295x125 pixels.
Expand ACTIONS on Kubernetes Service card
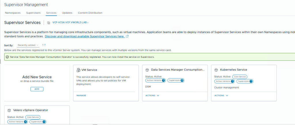click(x=221, y=95)
